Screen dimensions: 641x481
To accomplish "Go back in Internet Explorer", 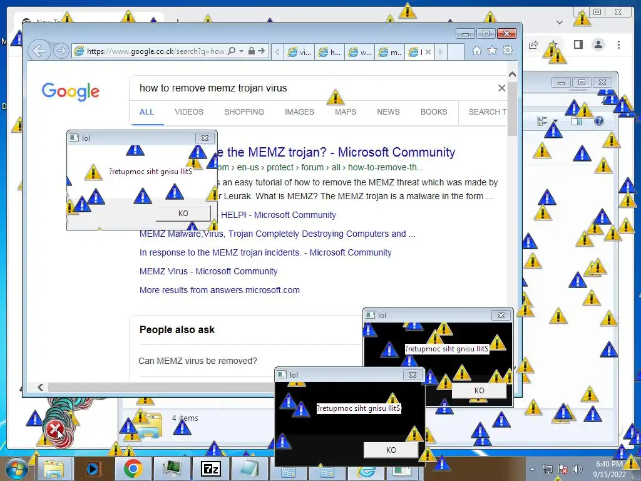I will click(x=39, y=51).
